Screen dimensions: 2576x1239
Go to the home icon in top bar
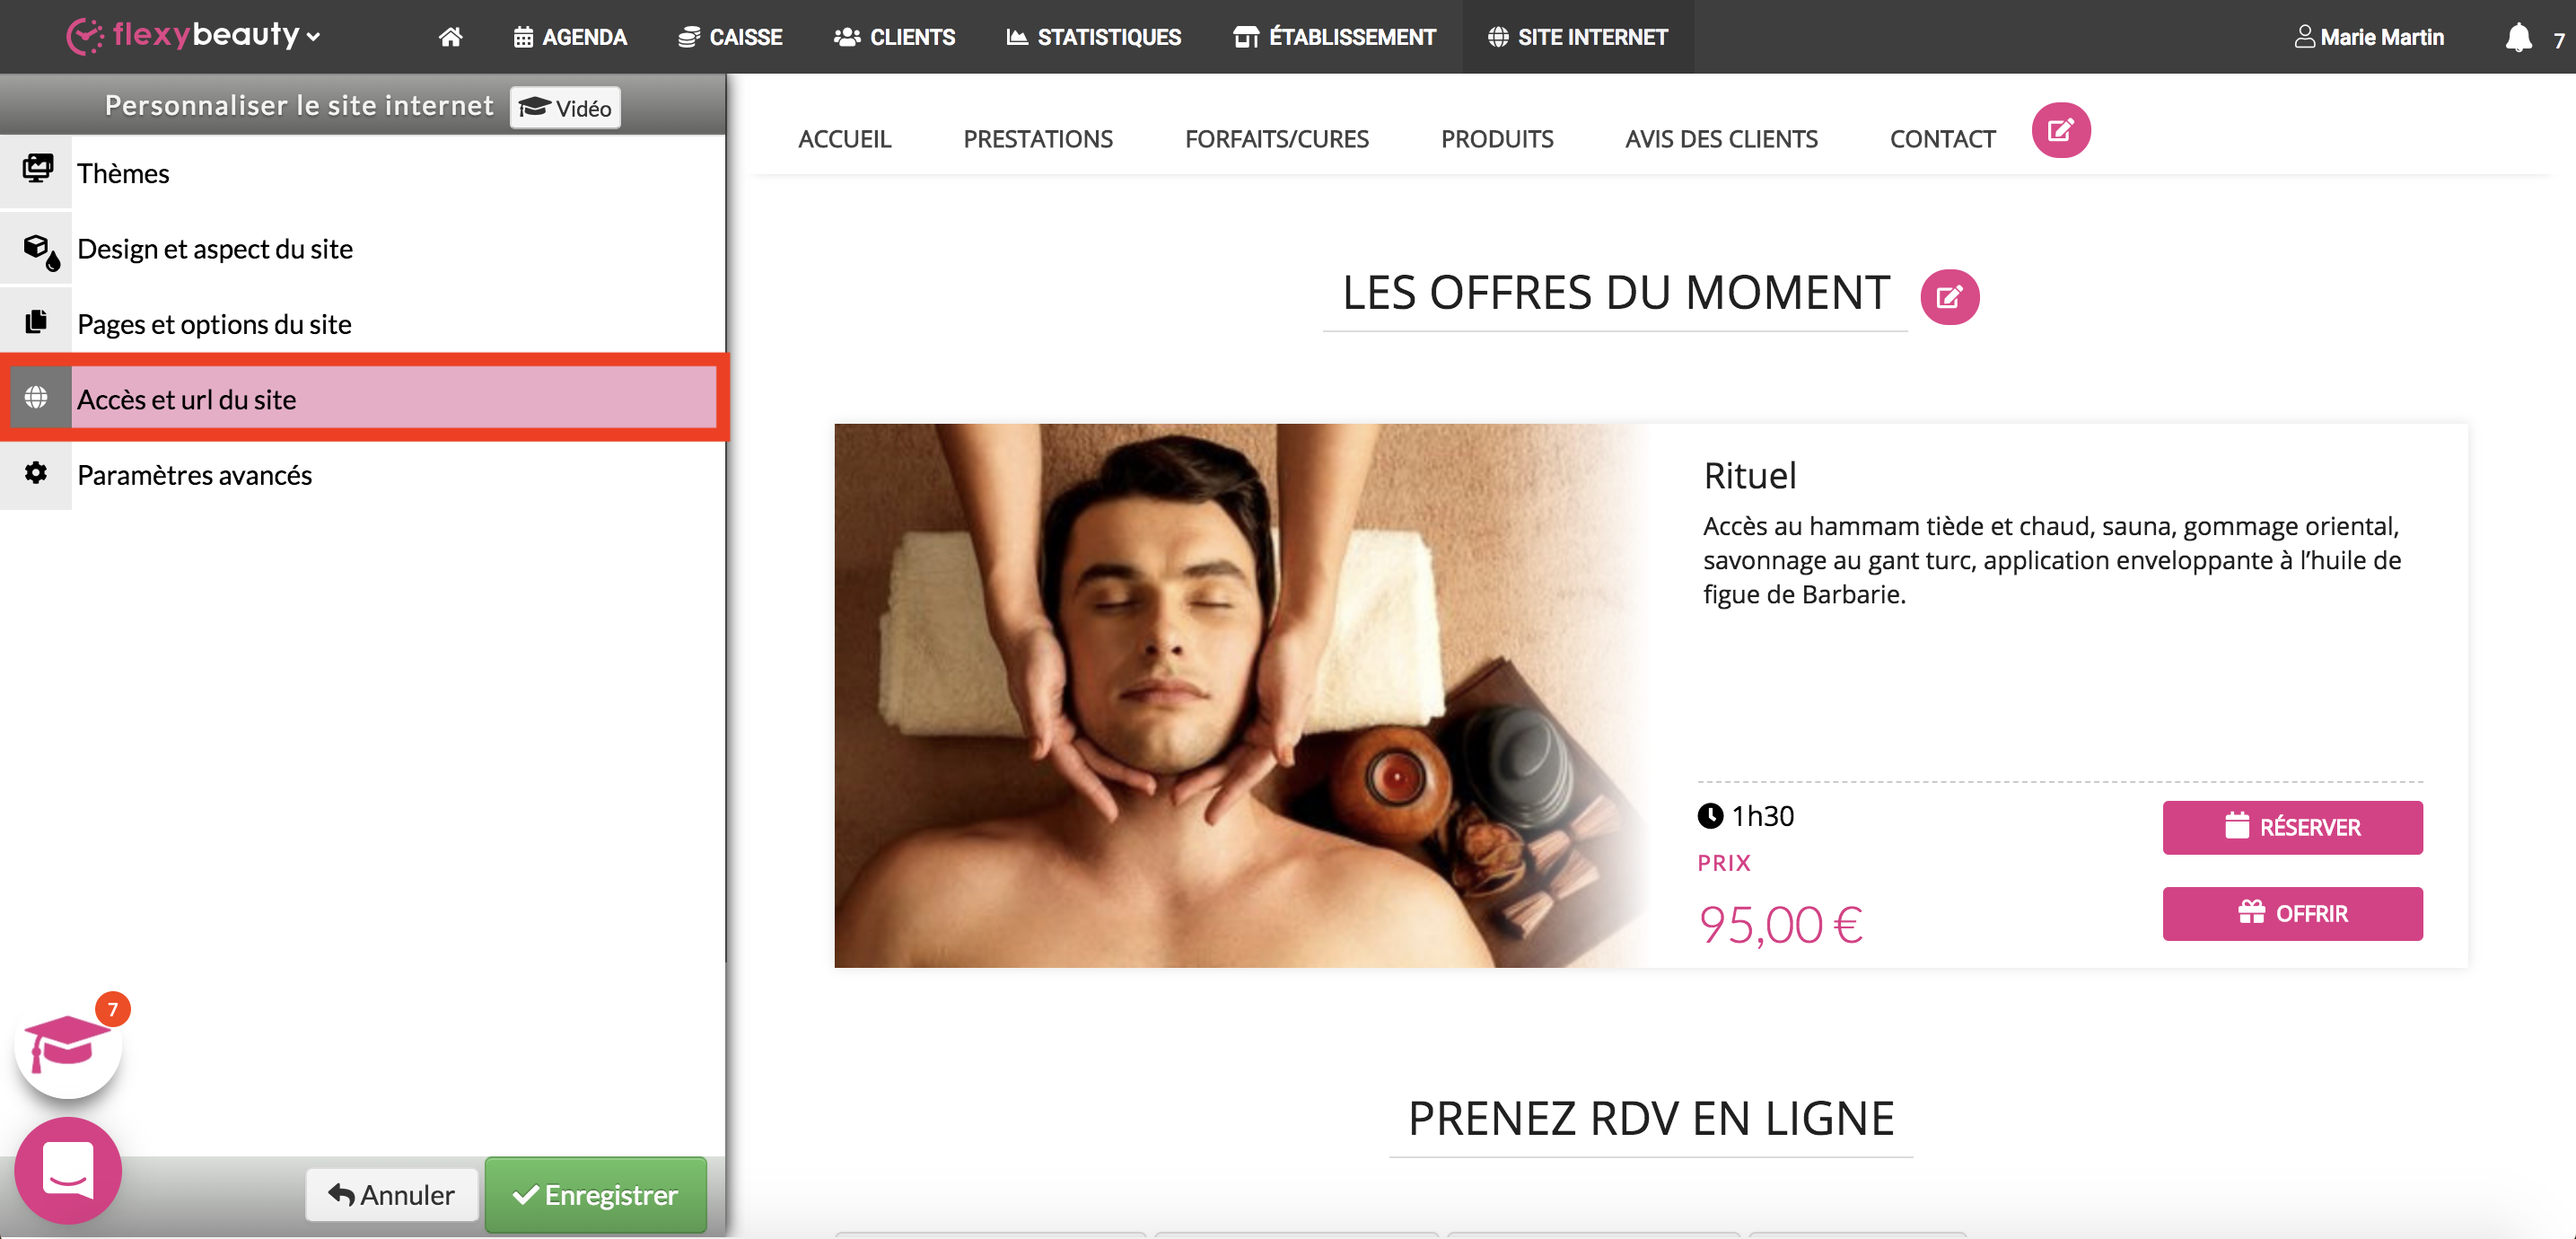[450, 37]
